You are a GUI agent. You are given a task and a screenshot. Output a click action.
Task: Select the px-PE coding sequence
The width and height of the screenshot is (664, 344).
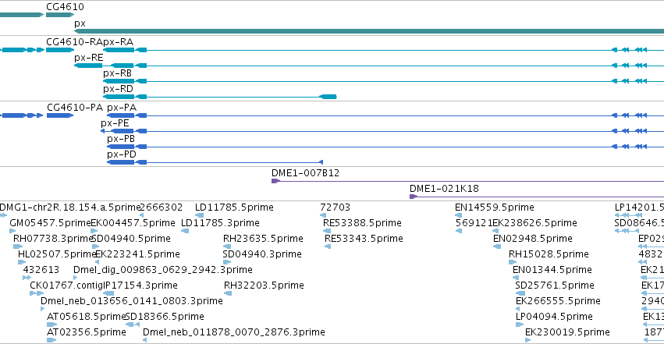coord(382,131)
